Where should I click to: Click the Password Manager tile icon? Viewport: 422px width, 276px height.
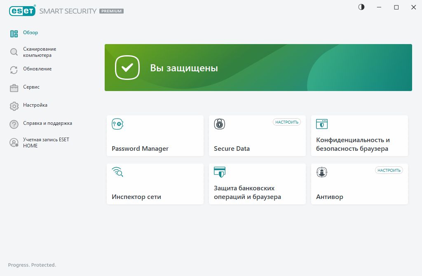coord(117,124)
